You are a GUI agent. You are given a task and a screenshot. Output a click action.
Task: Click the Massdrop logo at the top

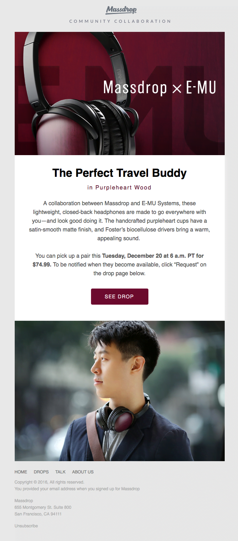click(x=119, y=9)
